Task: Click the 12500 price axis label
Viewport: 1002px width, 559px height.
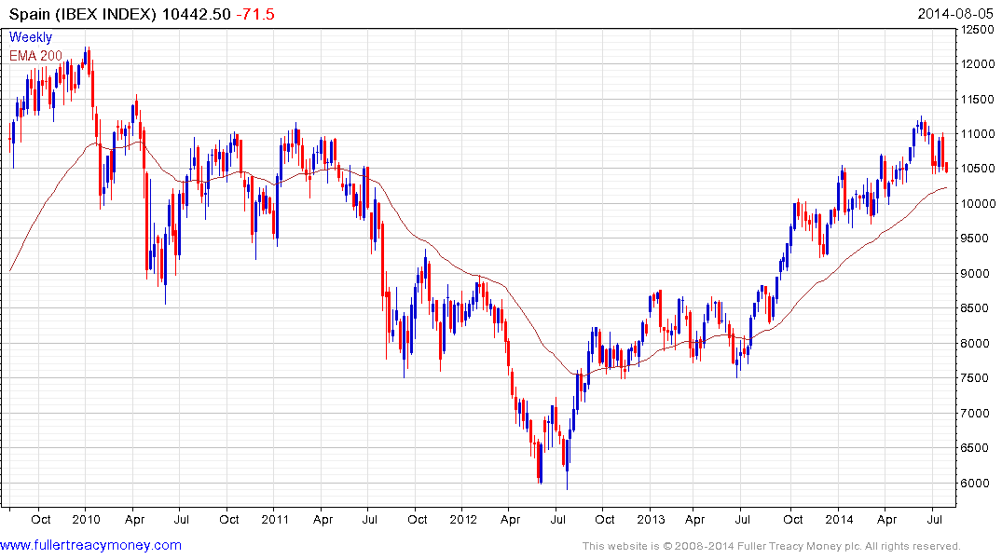Action: click(979, 30)
